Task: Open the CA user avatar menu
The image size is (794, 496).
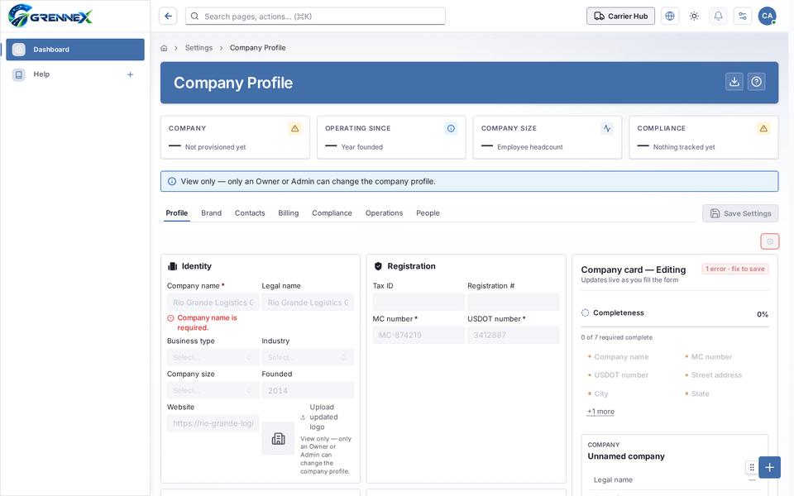Action: pyautogui.click(x=768, y=17)
